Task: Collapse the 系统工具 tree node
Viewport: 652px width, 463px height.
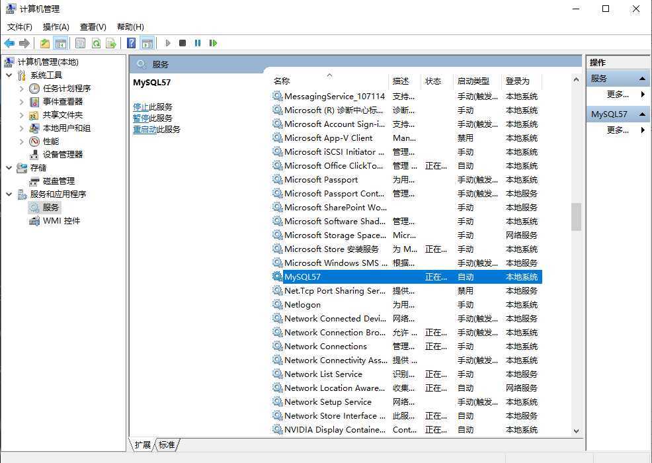Action: pos(9,75)
